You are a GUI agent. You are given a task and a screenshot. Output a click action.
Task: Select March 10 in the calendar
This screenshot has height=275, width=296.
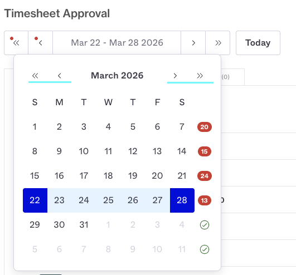[84, 151]
